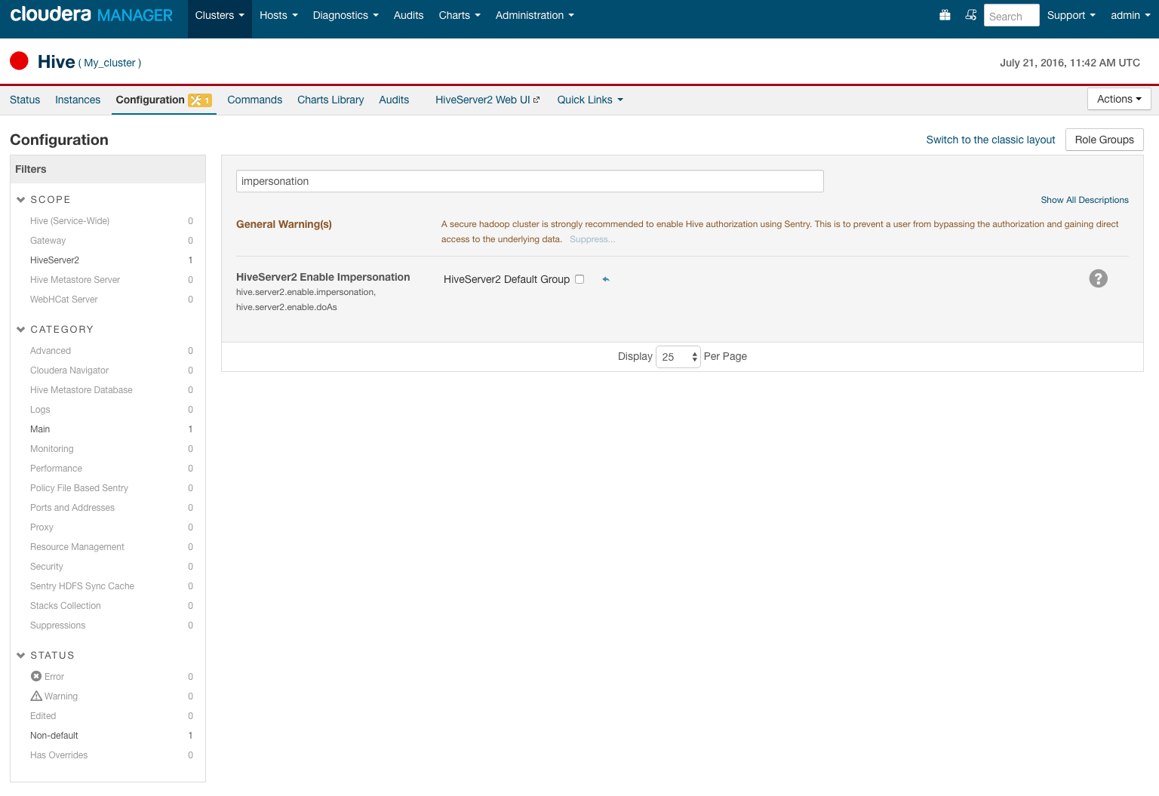This screenshot has height=796, width=1159.
Task: Collapse the STATUS filter section
Action: [x=45, y=655]
